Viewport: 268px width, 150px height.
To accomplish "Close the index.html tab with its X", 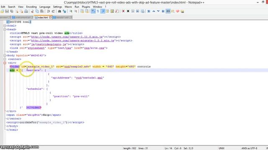I will (x=50, y=17).
